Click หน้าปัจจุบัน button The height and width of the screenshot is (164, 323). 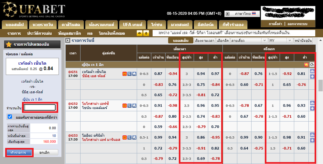click(x=303, y=41)
